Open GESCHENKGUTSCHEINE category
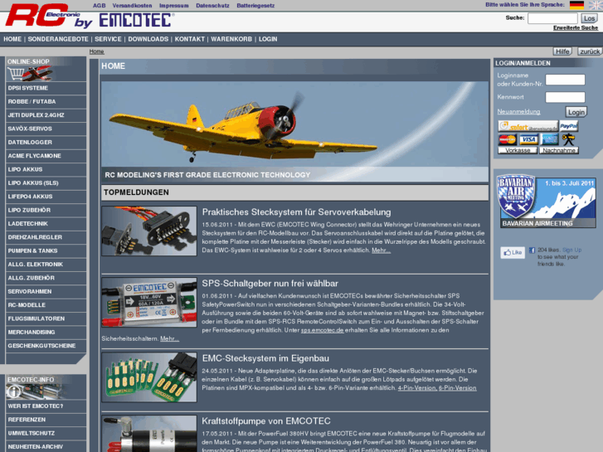This screenshot has height=452, width=603. click(x=46, y=346)
